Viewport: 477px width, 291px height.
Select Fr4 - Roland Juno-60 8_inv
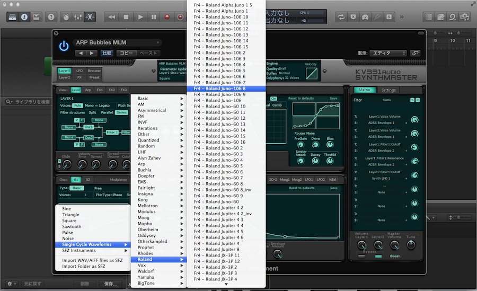pos(226,190)
